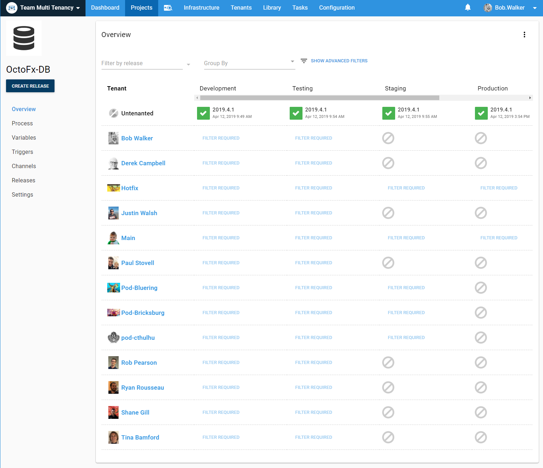Go to the Infrastructure menu
The width and height of the screenshot is (543, 468).
(x=201, y=8)
